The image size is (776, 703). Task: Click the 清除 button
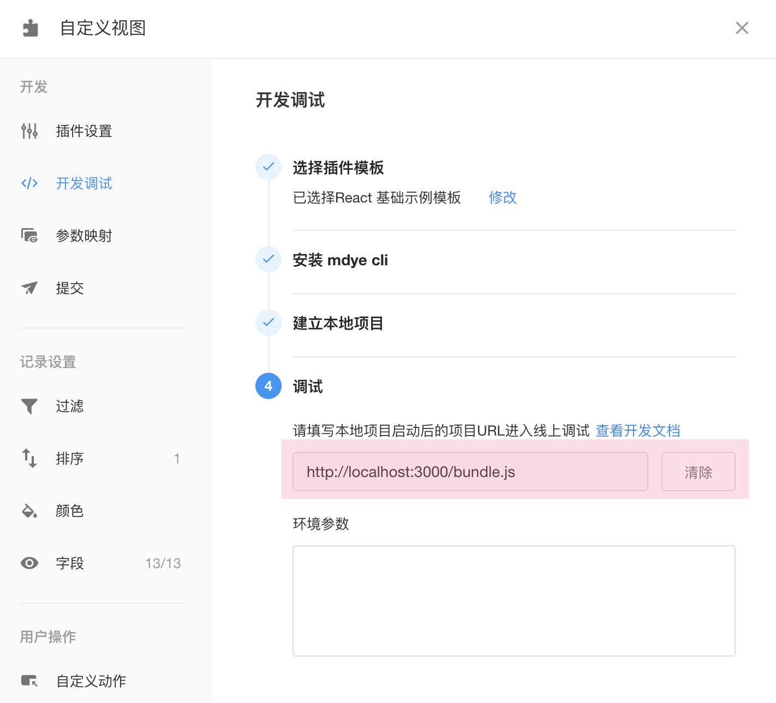(699, 472)
